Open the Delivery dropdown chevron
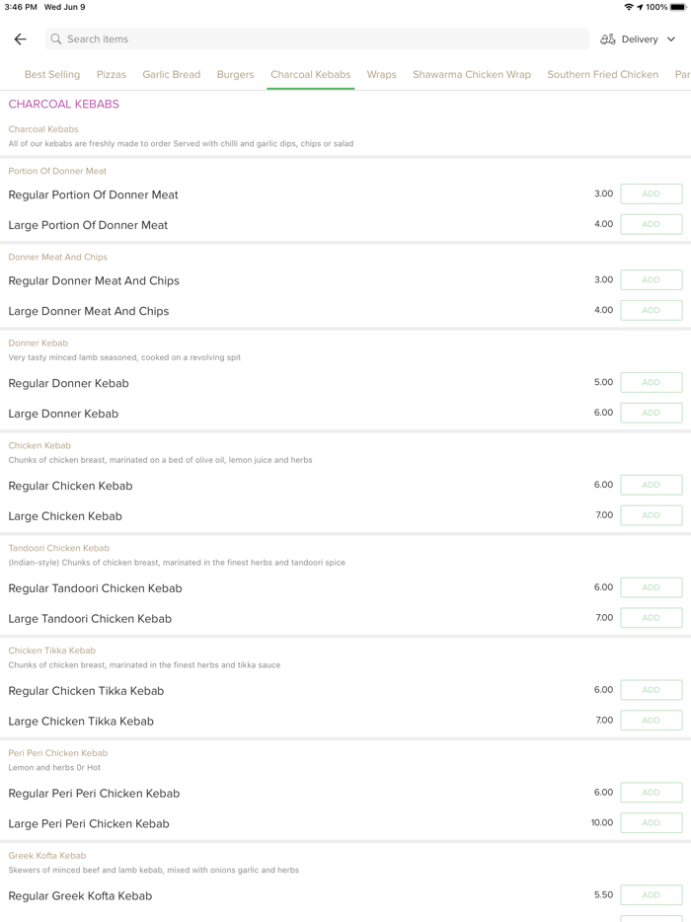Image resolution: width=691 pixels, height=922 pixels. tap(671, 39)
